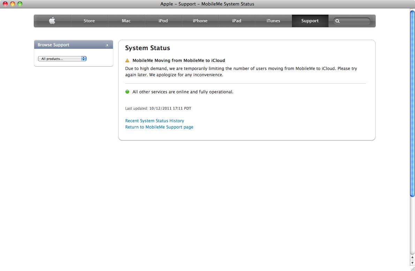Select the iPod tab
Image resolution: width=415 pixels, height=271 pixels.
point(163,21)
